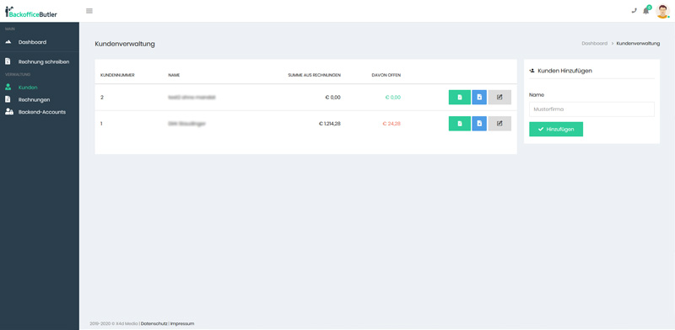Screen dimensions: 675x330
Task: Focus the Name input field Musterfirma
Action: (x=591, y=109)
